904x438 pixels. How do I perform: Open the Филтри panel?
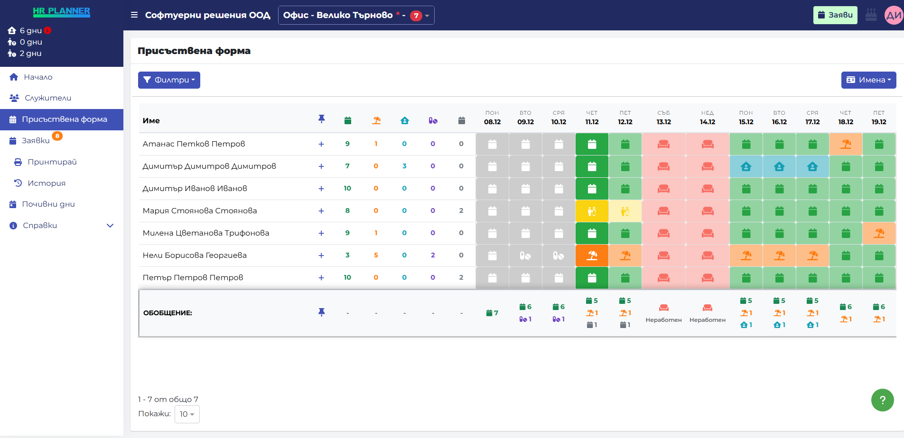tap(169, 80)
